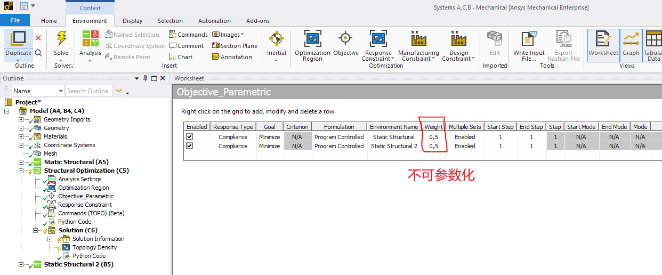Click the magnifier Find icon in Outline group
The width and height of the screenshot is (662, 275).
click(38, 53)
